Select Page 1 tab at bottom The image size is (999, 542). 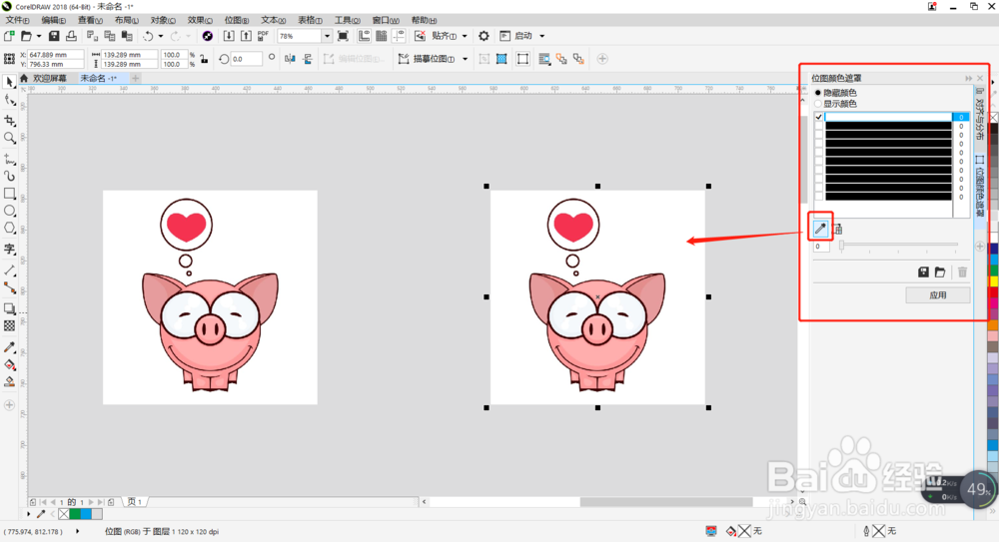click(x=135, y=502)
